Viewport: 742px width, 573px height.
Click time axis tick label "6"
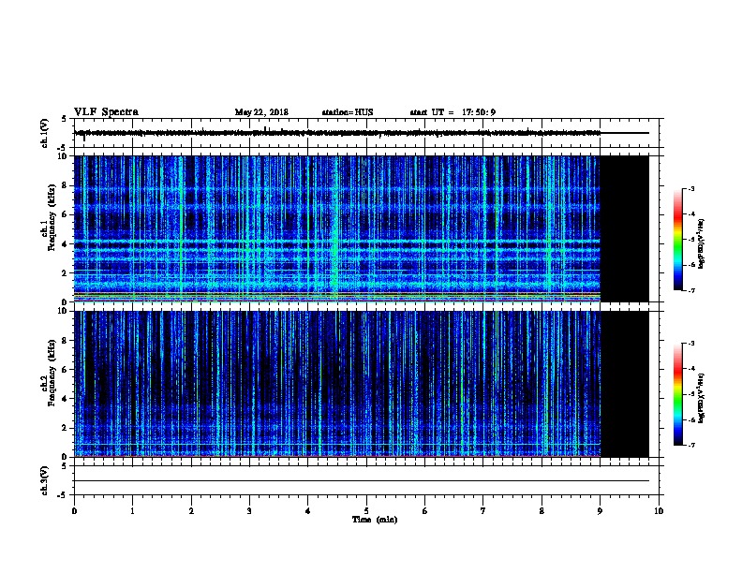point(424,511)
